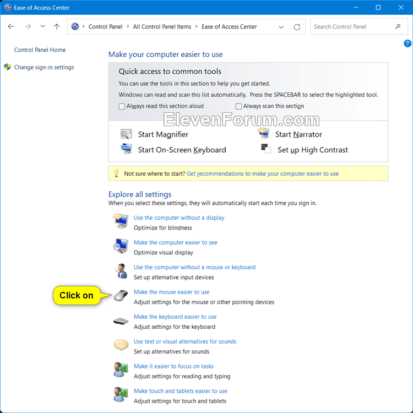Click the Start Magnifier icon
Viewport: 413px width, 413px height.
pyautogui.click(x=126, y=134)
